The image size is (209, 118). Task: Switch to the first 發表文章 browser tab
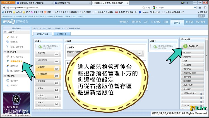[x=35, y=3]
